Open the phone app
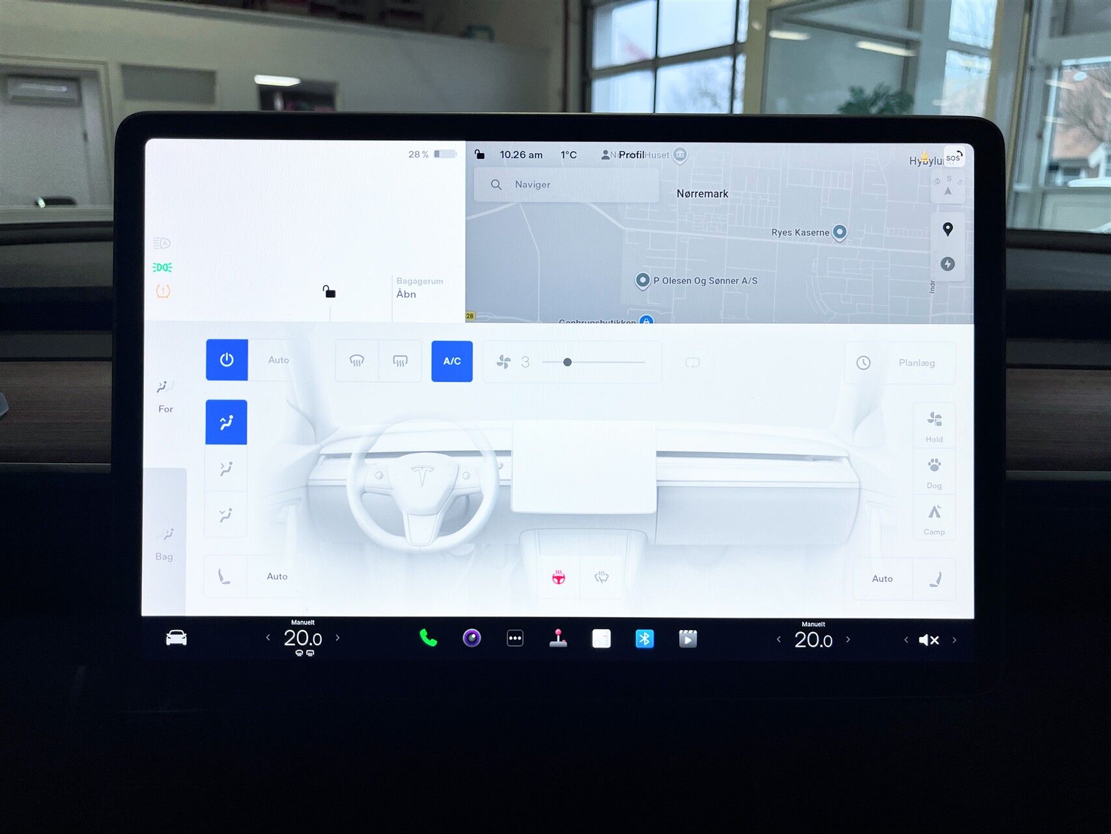This screenshot has height=834, width=1111. pyautogui.click(x=428, y=638)
